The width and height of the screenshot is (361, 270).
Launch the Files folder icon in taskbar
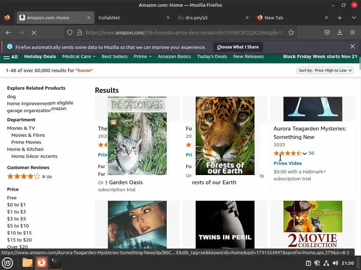coord(27,263)
